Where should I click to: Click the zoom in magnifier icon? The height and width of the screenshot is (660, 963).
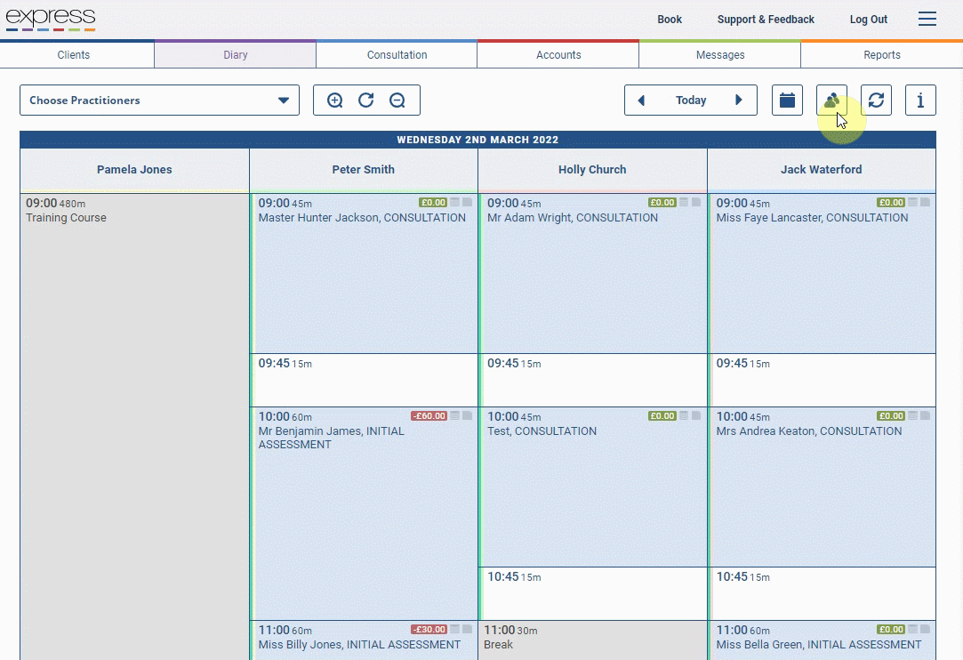(x=334, y=101)
